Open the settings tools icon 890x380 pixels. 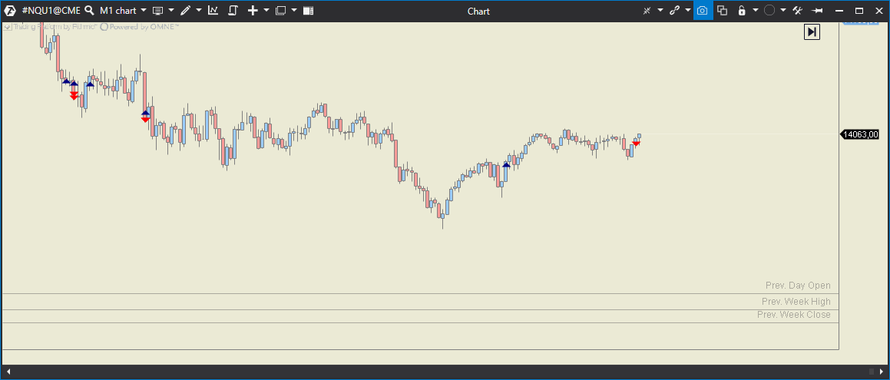pos(797,11)
